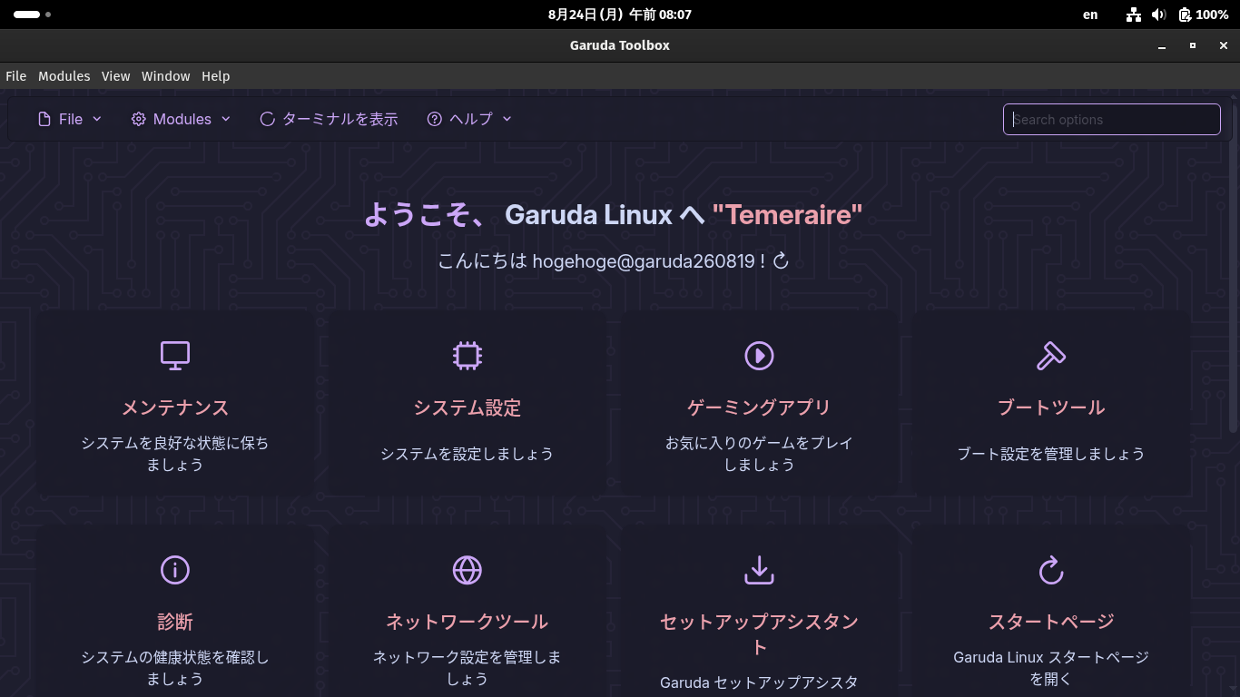The width and height of the screenshot is (1240, 697).
Task: Open the network status icon in the top bar
Action: 1134,15
